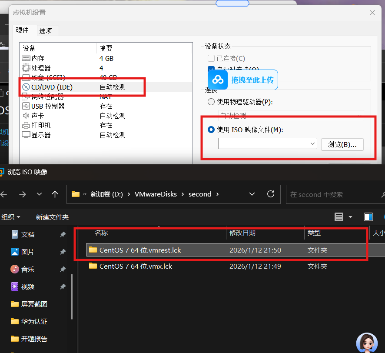Screen dimensions: 385x353
Task: Select the 声卡 sound card icon
Action: pos(26,116)
